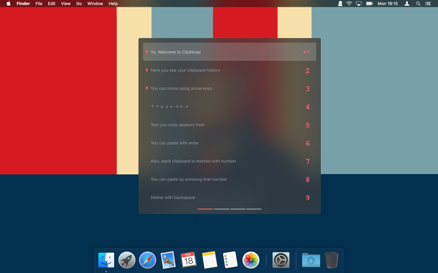Open the Wi-Fi status menu
This screenshot has height=273, width=438.
[349, 3]
